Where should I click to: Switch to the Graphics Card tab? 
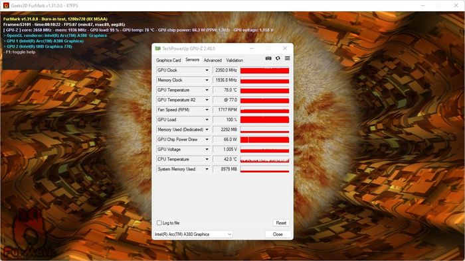click(x=168, y=60)
